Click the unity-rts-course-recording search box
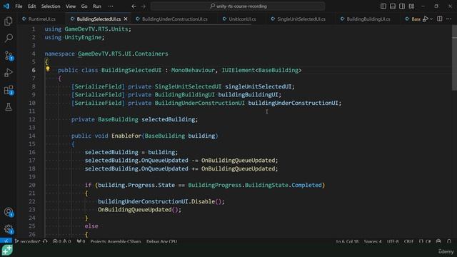The width and height of the screenshot is (457, 257). [238, 6]
